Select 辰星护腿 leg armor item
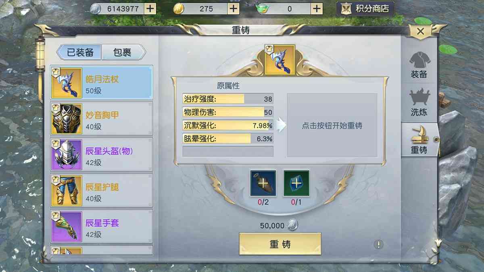 coord(101,190)
